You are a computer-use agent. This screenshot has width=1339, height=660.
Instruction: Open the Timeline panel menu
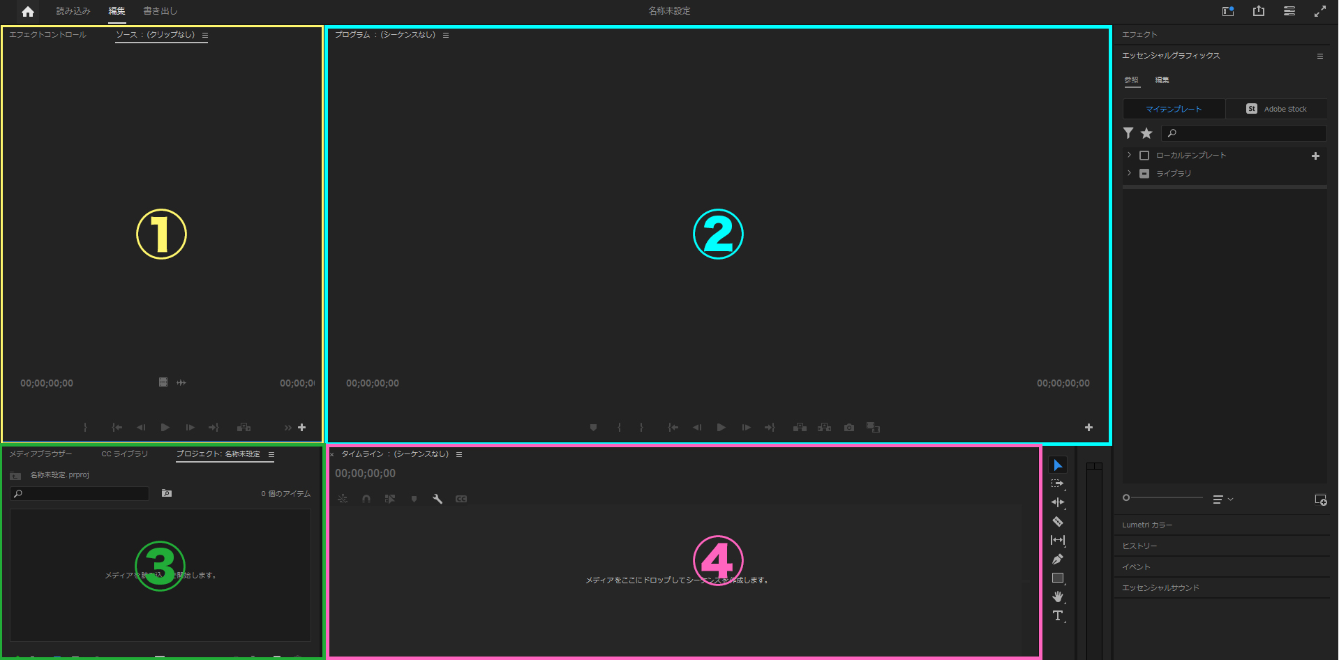click(459, 453)
